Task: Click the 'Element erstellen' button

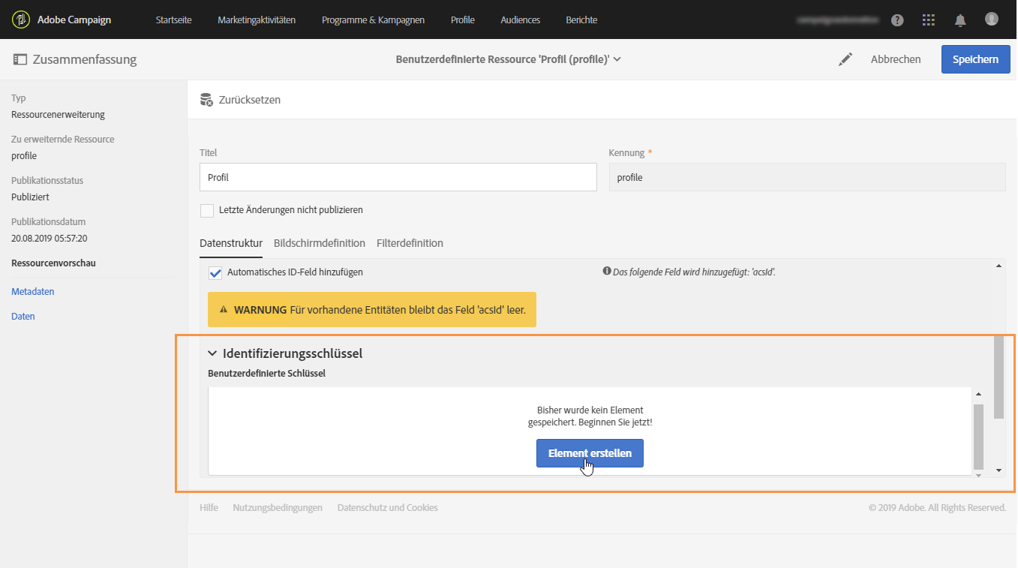Action: [x=590, y=453]
